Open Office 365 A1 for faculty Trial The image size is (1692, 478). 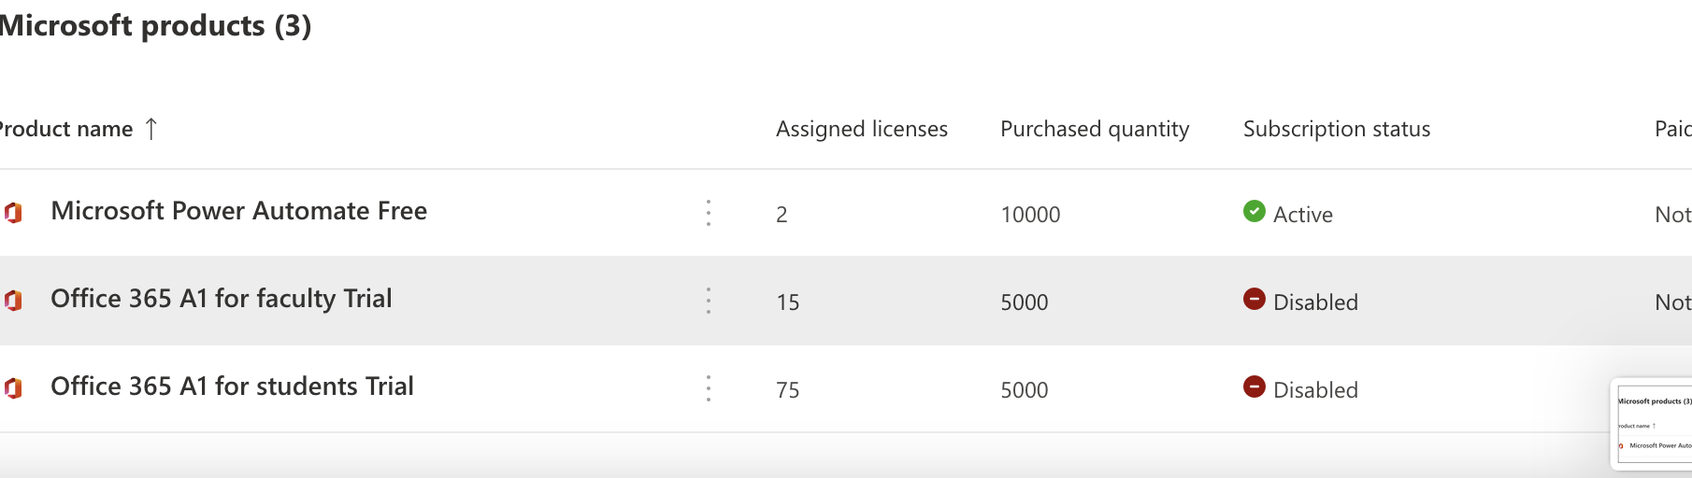point(221,299)
